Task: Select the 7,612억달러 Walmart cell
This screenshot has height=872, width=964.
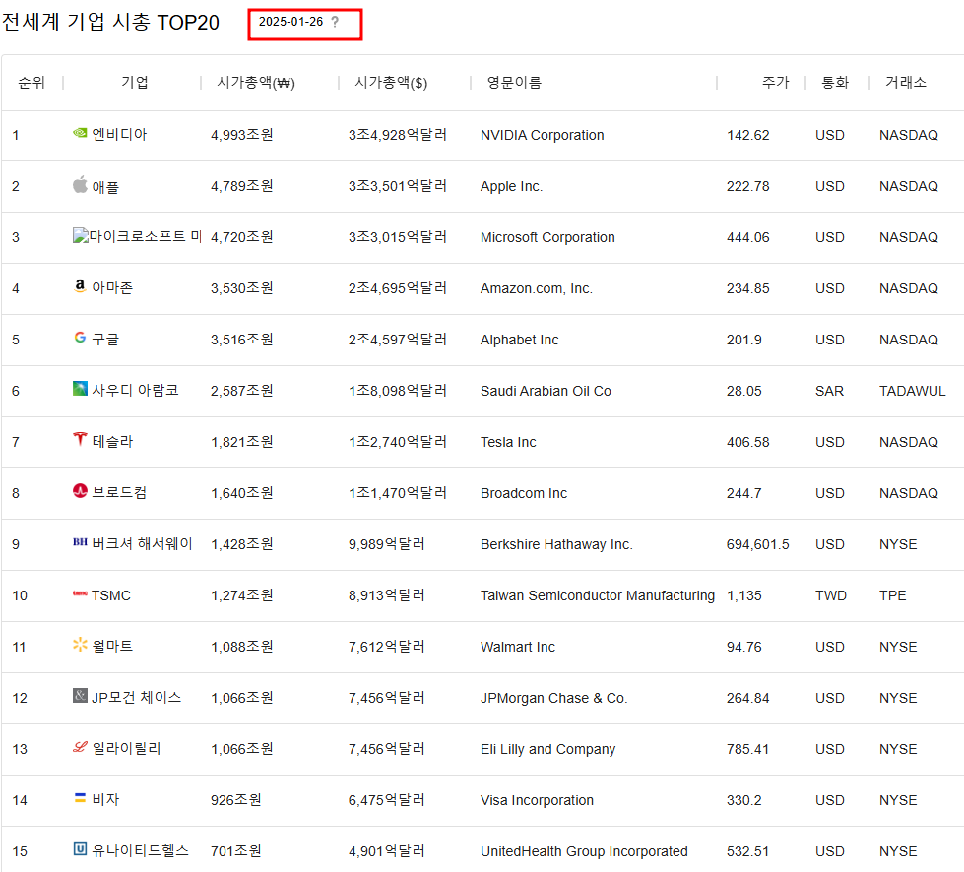Action: 387,647
